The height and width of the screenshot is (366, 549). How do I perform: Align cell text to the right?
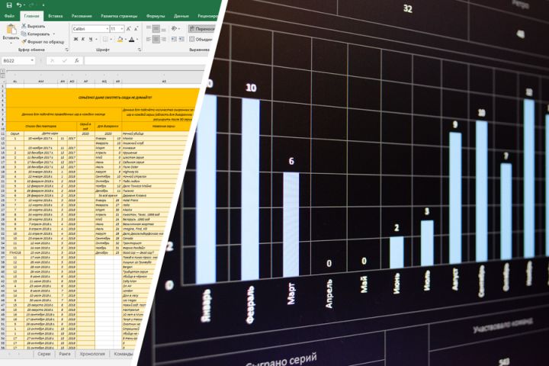[163, 39]
